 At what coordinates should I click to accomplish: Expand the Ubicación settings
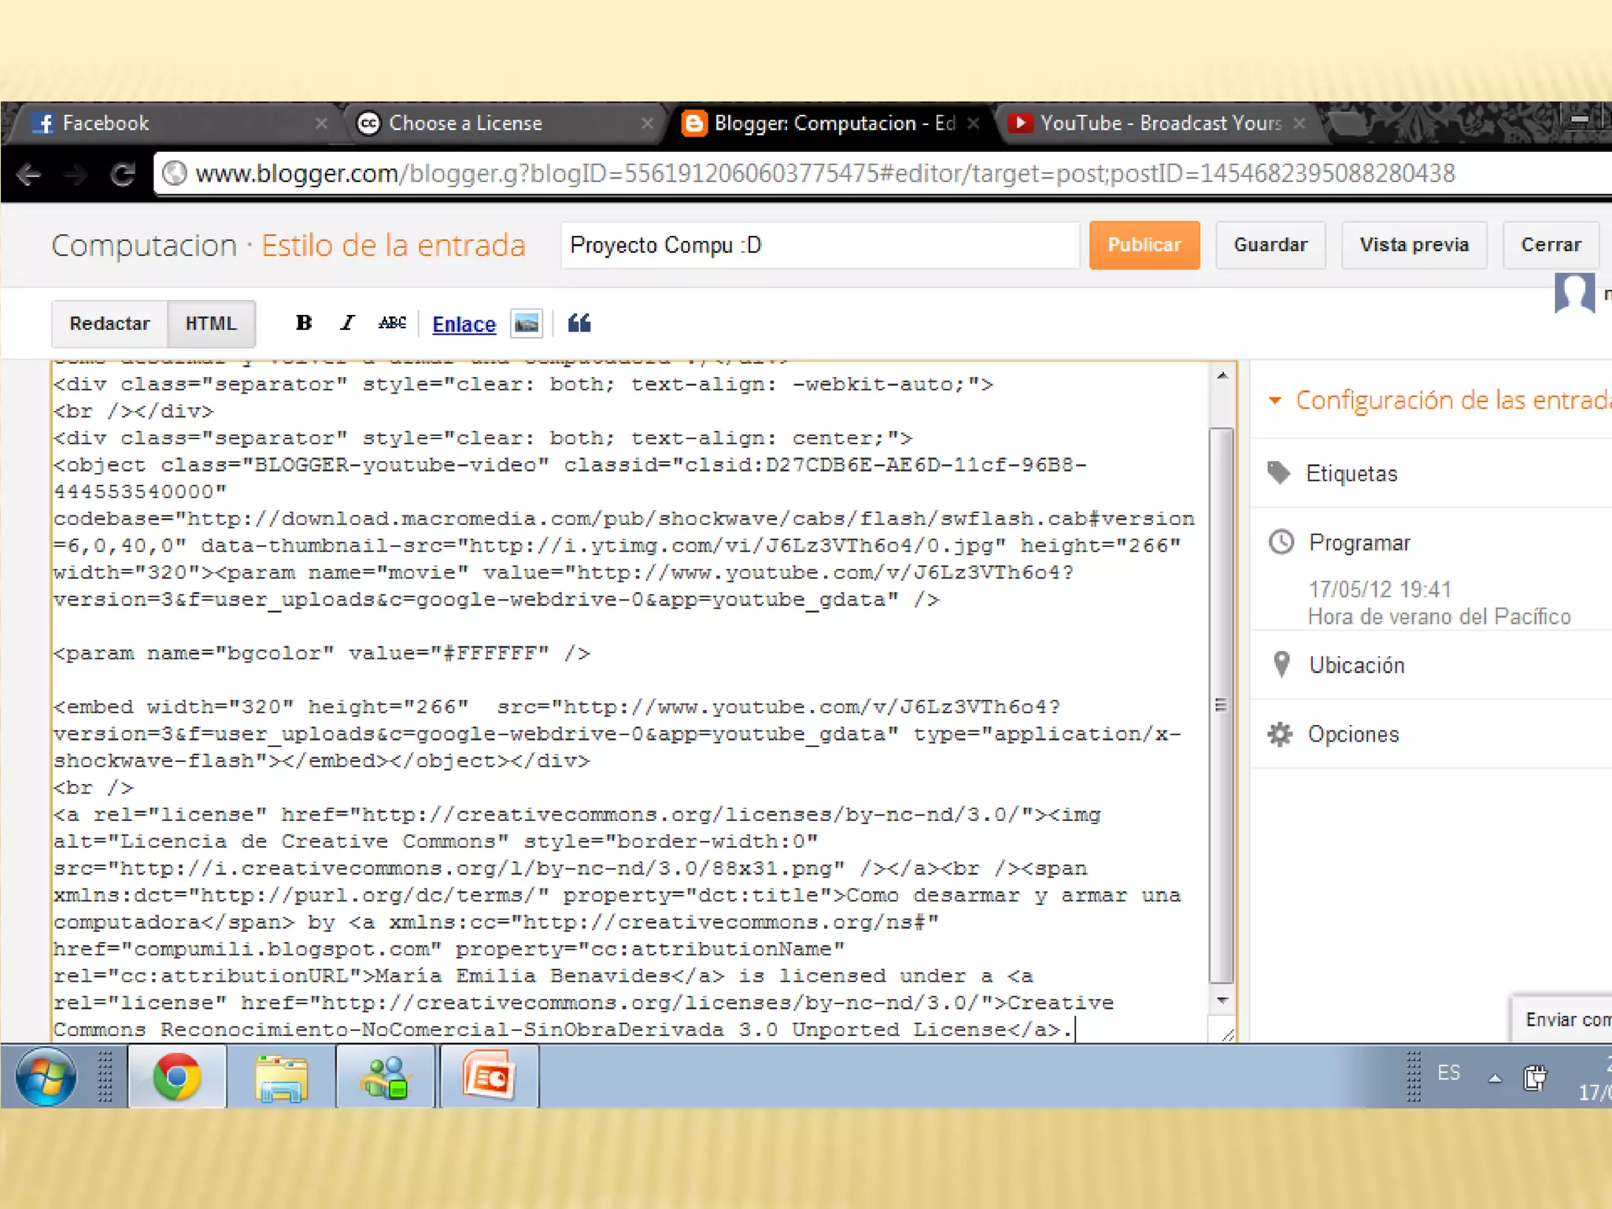click(1355, 666)
